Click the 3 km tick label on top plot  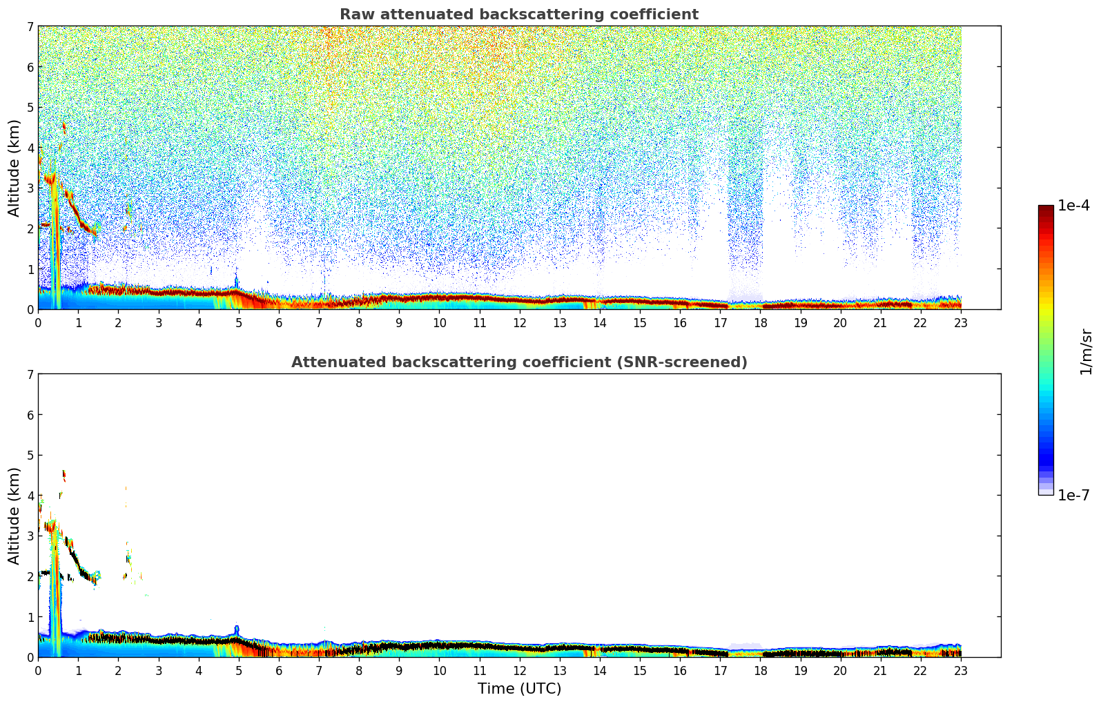pyautogui.click(x=30, y=188)
